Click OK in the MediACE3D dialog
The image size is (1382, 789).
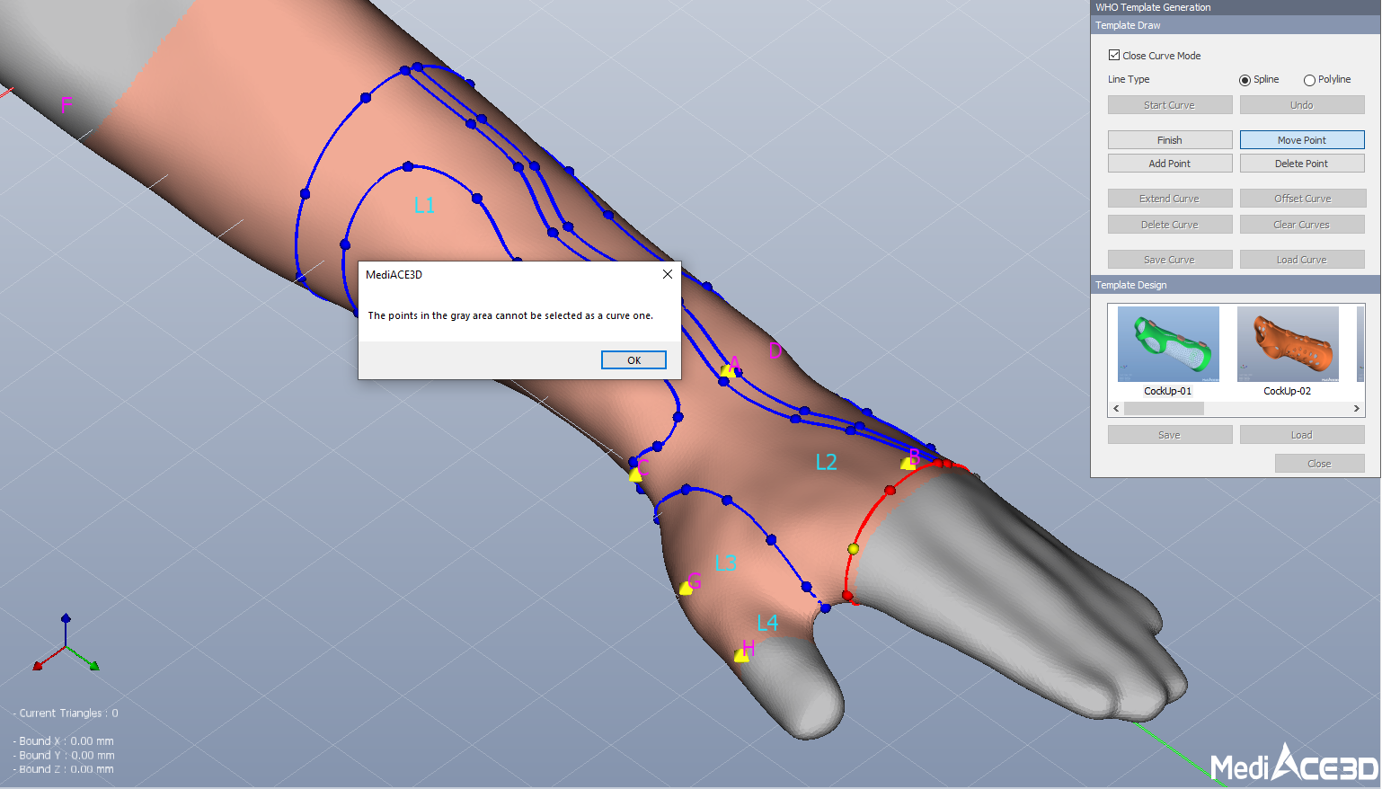[x=633, y=360]
